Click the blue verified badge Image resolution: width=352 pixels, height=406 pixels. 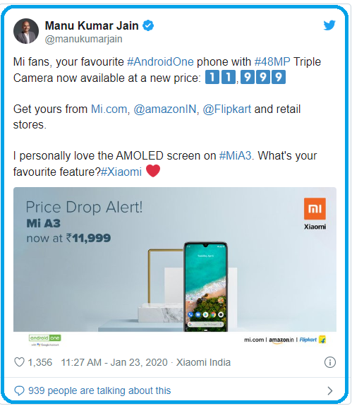148,25
